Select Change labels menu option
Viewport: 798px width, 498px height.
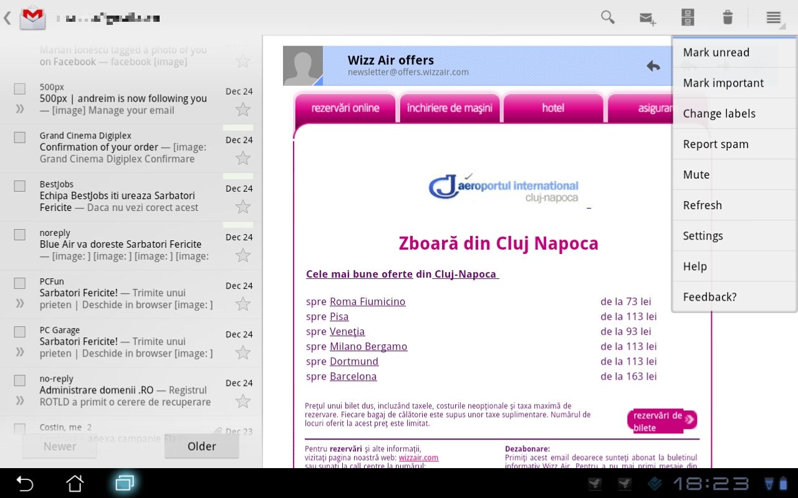(734, 113)
